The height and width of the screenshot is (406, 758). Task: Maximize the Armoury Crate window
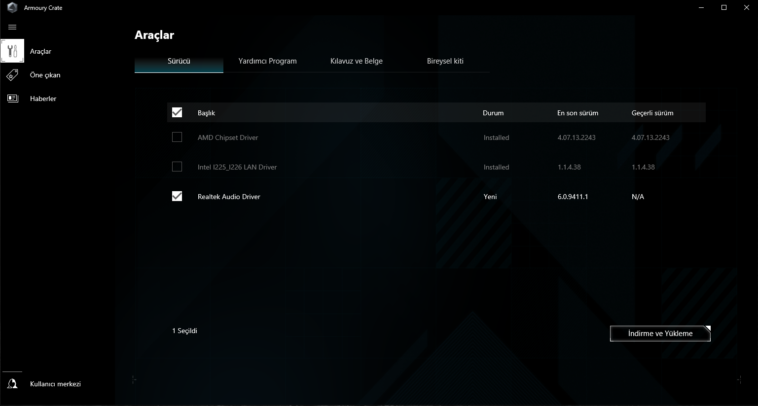click(724, 7)
